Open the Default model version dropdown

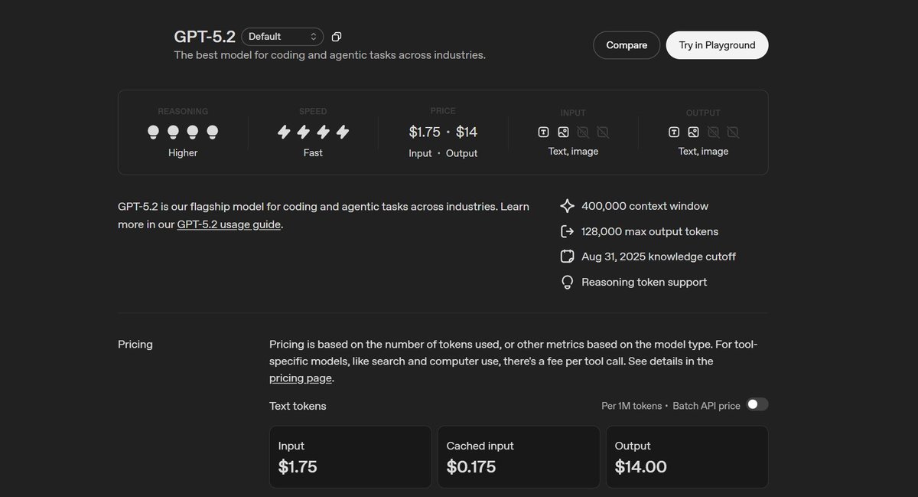click(x=282, y=36)
